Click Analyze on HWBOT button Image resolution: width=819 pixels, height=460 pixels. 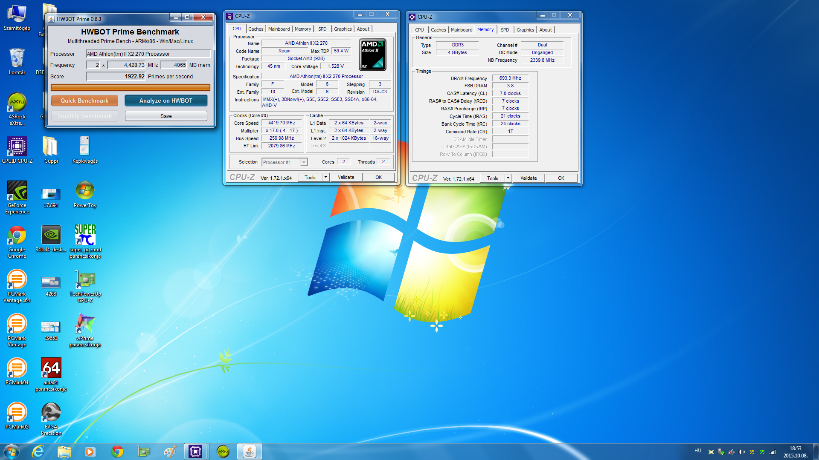coord(166,101)
